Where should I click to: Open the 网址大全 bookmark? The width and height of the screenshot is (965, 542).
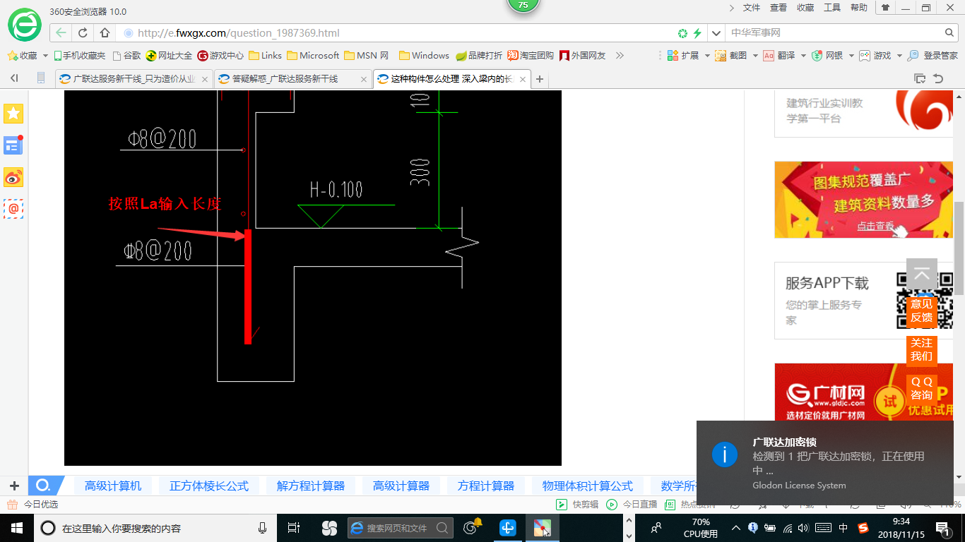point(169,55)
